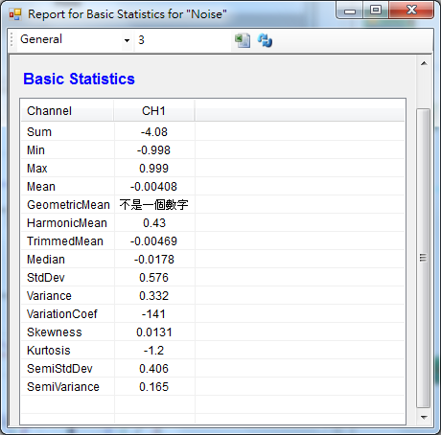Click the digits field showing 3
Viewport: 441px width, 435px height.
click(182, 40)
